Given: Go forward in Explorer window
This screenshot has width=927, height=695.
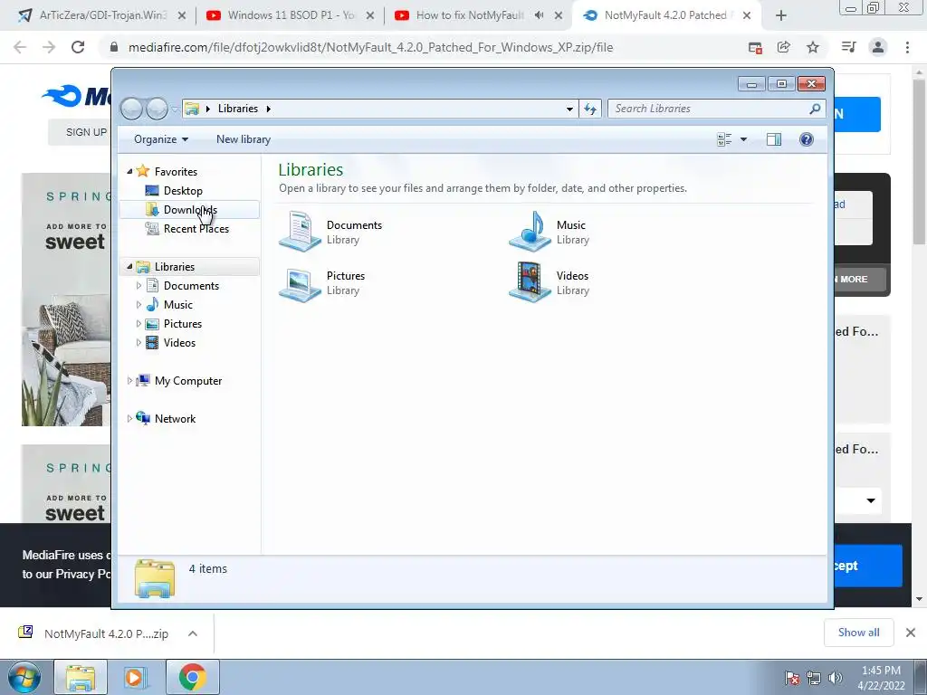Looking at the screenshot, I should (157, 109).
